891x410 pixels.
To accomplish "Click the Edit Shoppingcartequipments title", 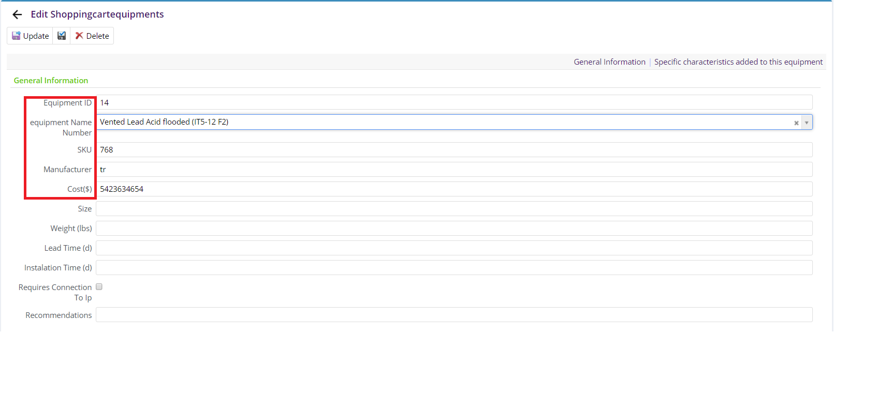I will click(97, 14).
